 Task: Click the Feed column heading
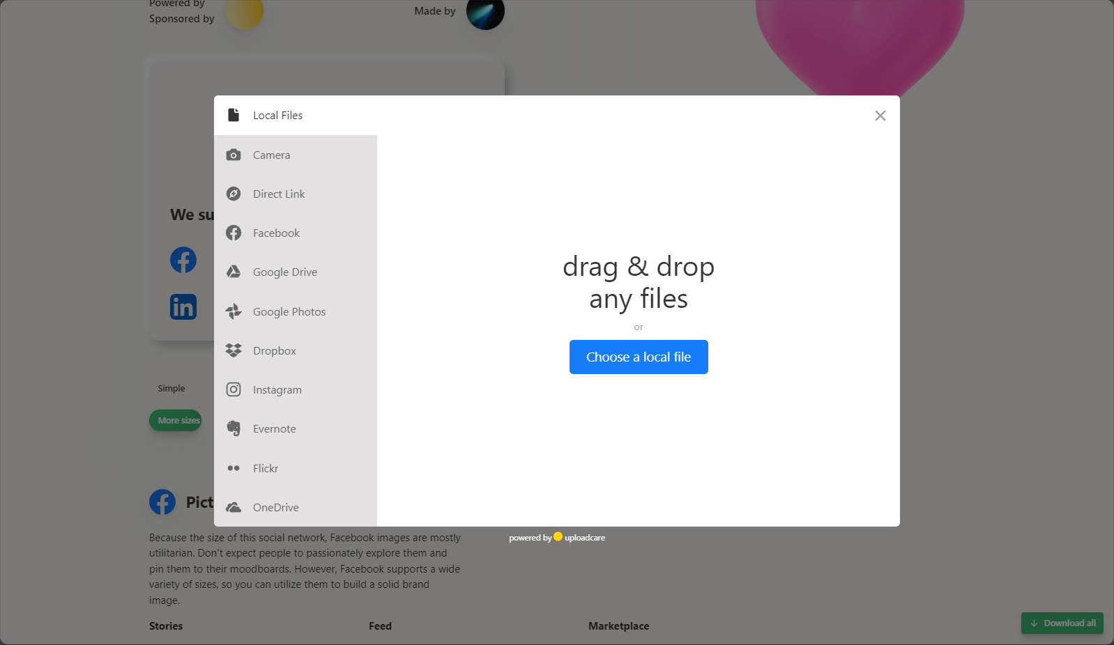380,625
